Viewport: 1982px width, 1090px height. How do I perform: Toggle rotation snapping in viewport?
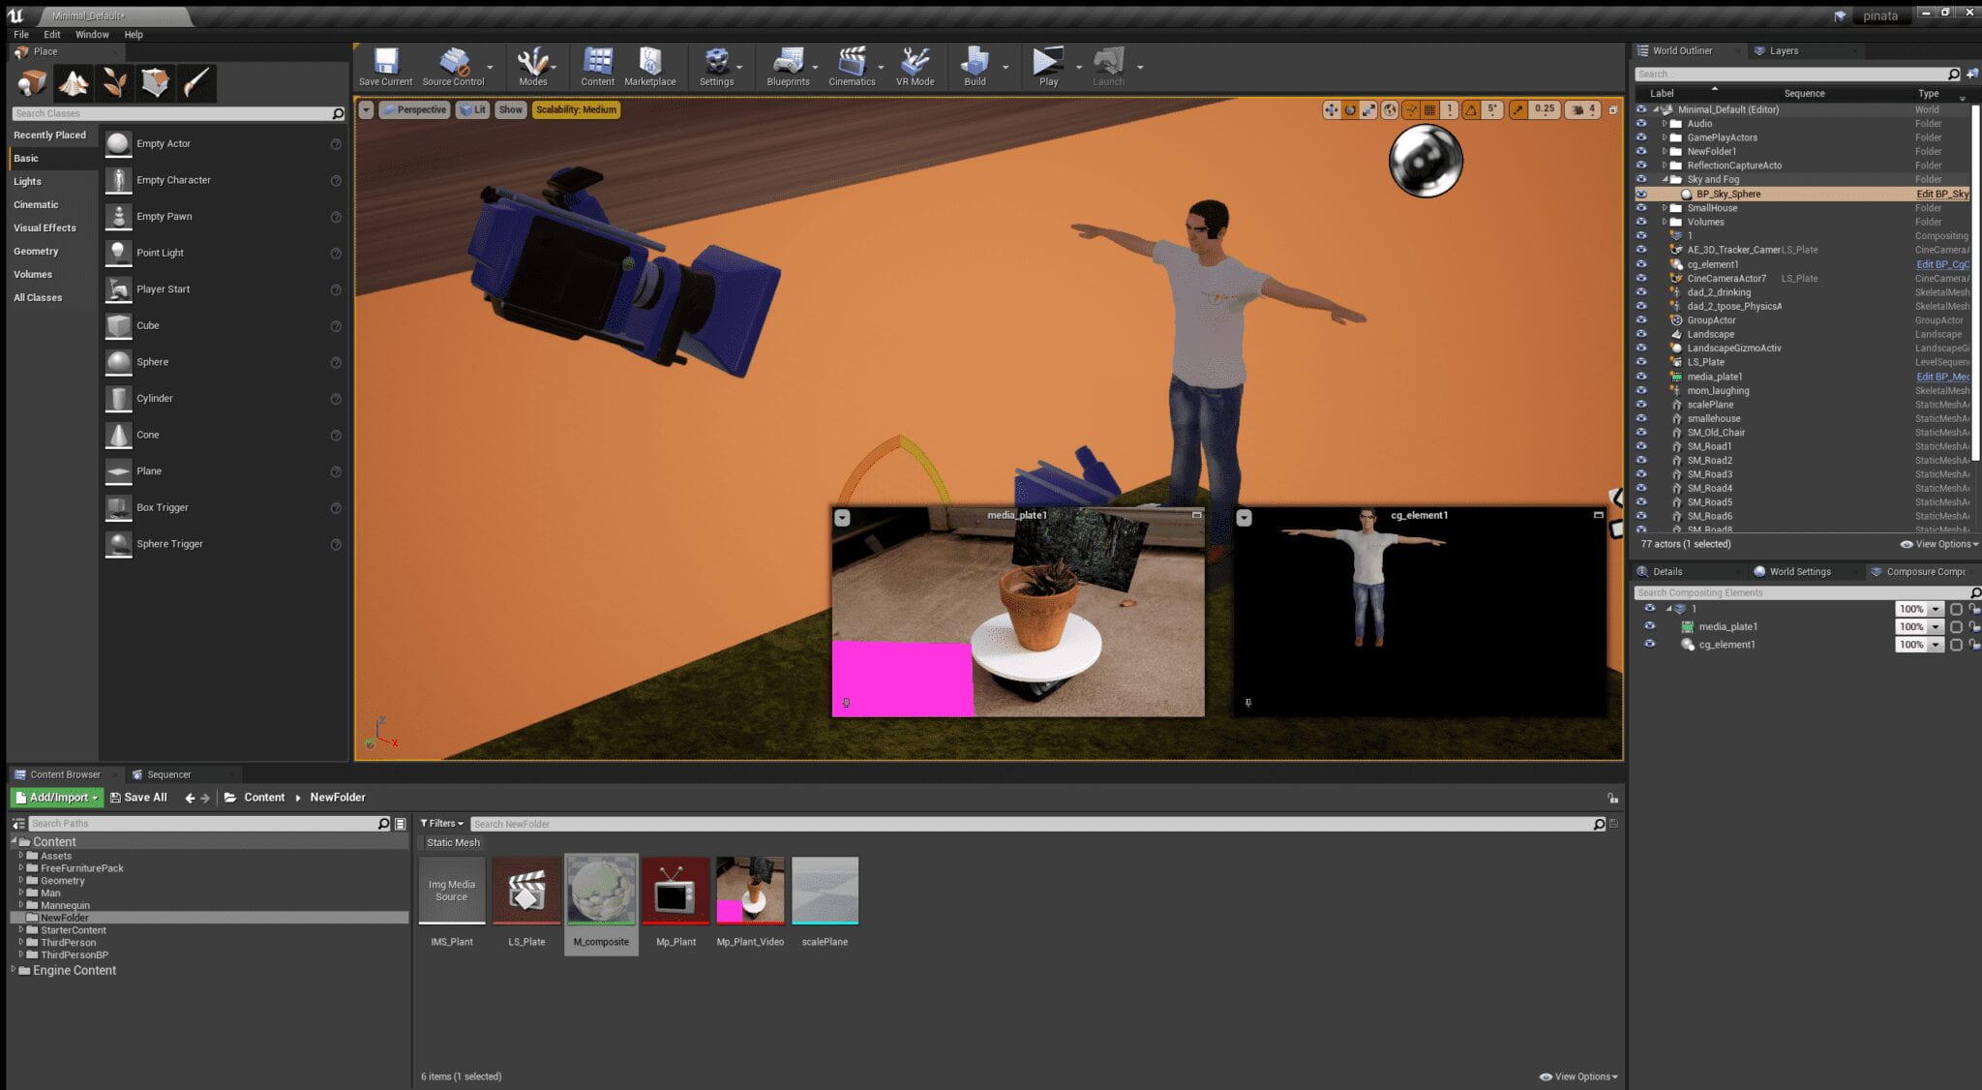(x=1471, y=109)
